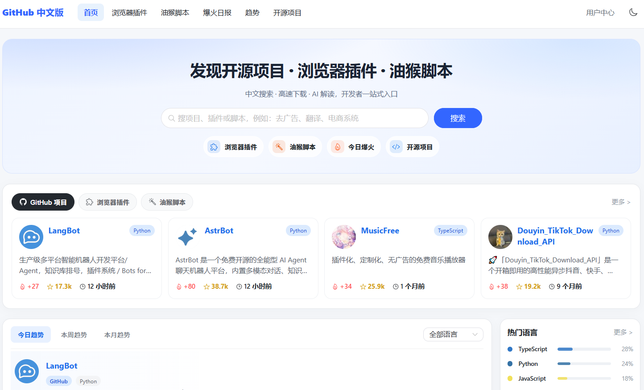
Task: Open the LangBot title in the trending list
Action: coord(62,366)
